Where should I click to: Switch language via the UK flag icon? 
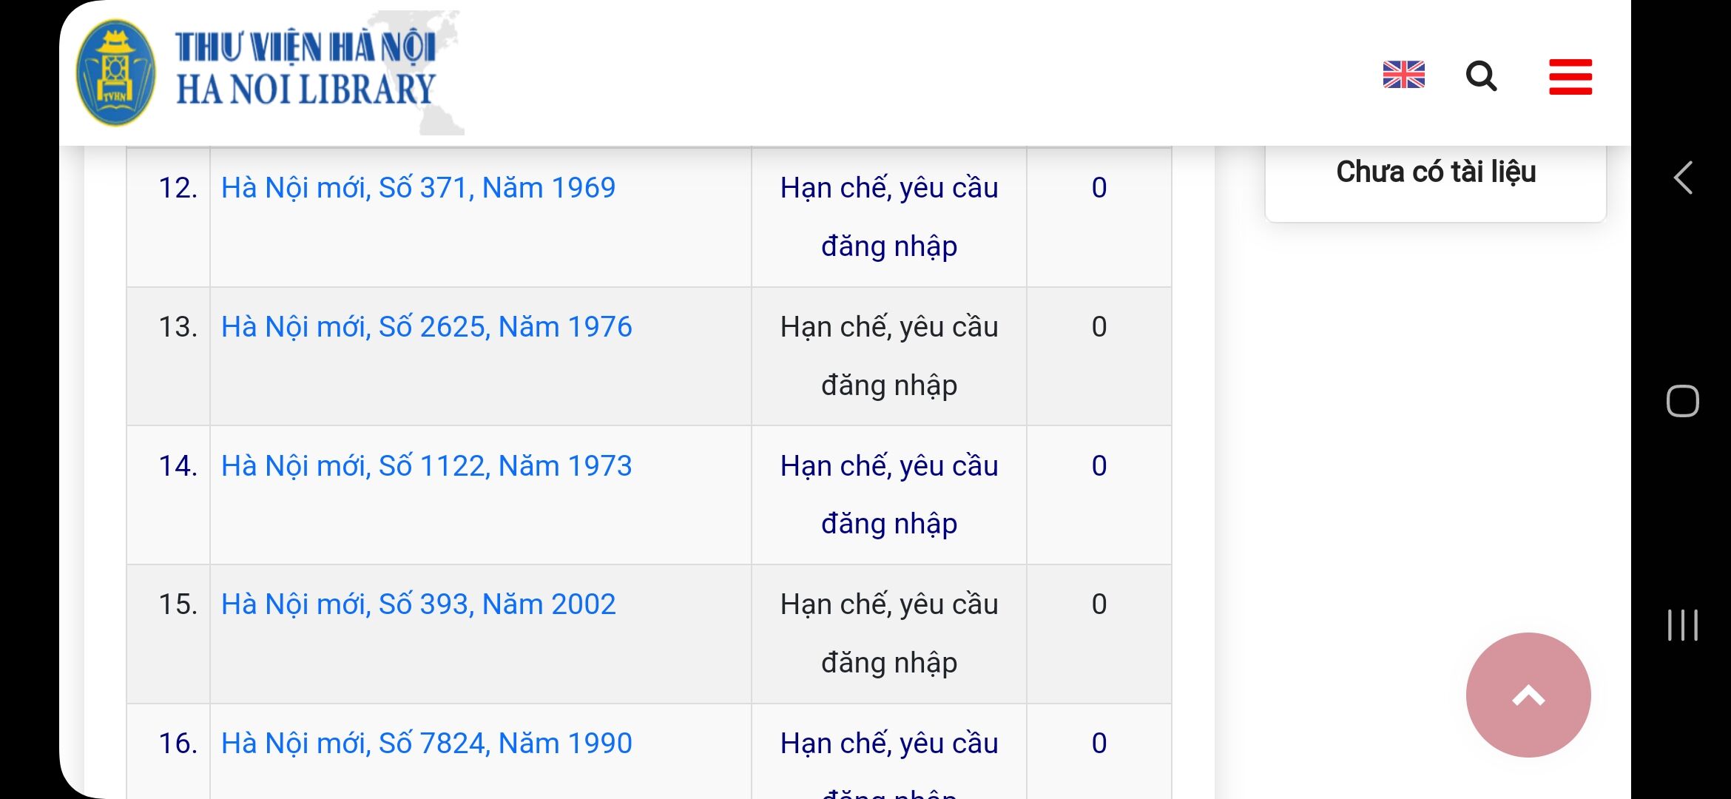pyautogui.click(x=1403, y=75)
